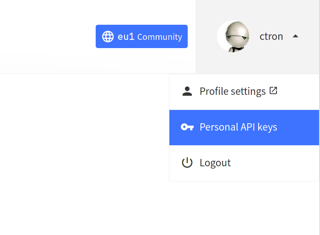Click the external link icon after Profile settings
The image size is (320, 235).
tap(273, 90)
